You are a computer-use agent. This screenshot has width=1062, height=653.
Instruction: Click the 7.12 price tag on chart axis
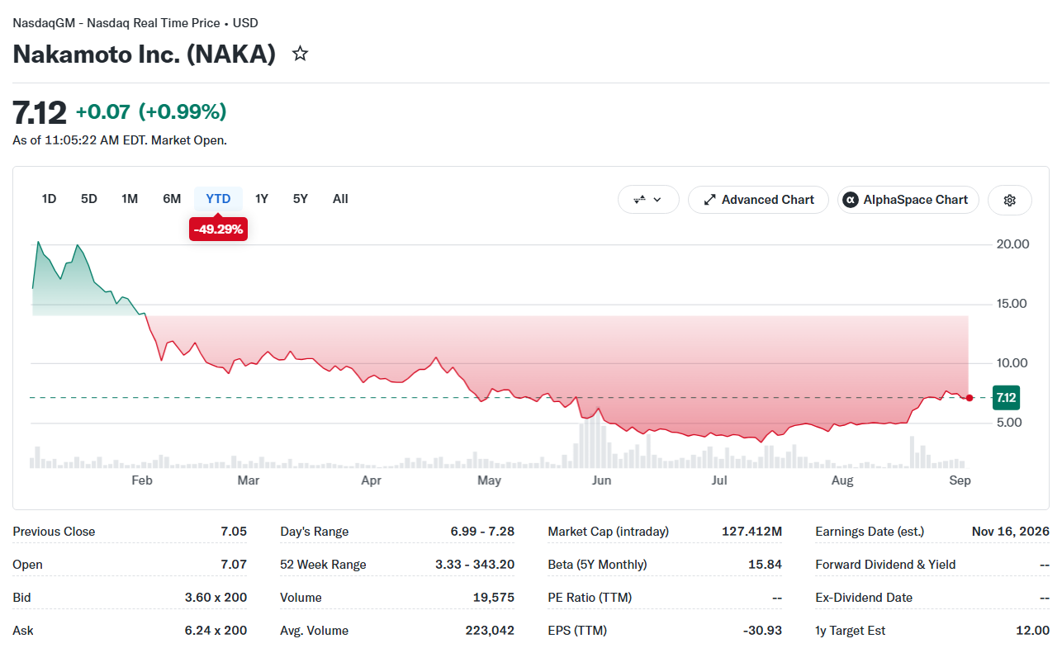[1006, 398]
